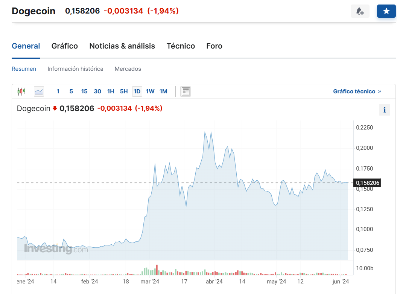
Task: Click the 0,158206 current price marker on axis
Action: [x=367, y=183]
